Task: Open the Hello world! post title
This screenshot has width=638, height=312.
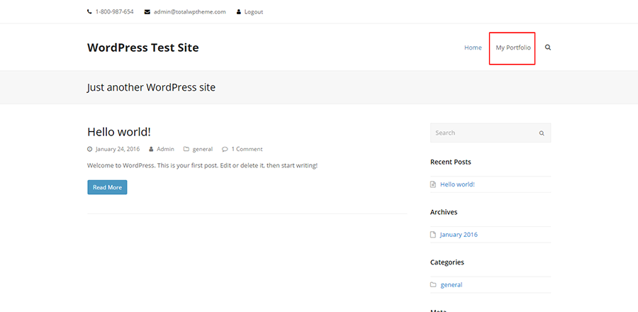Action: [x=119, y=132]
